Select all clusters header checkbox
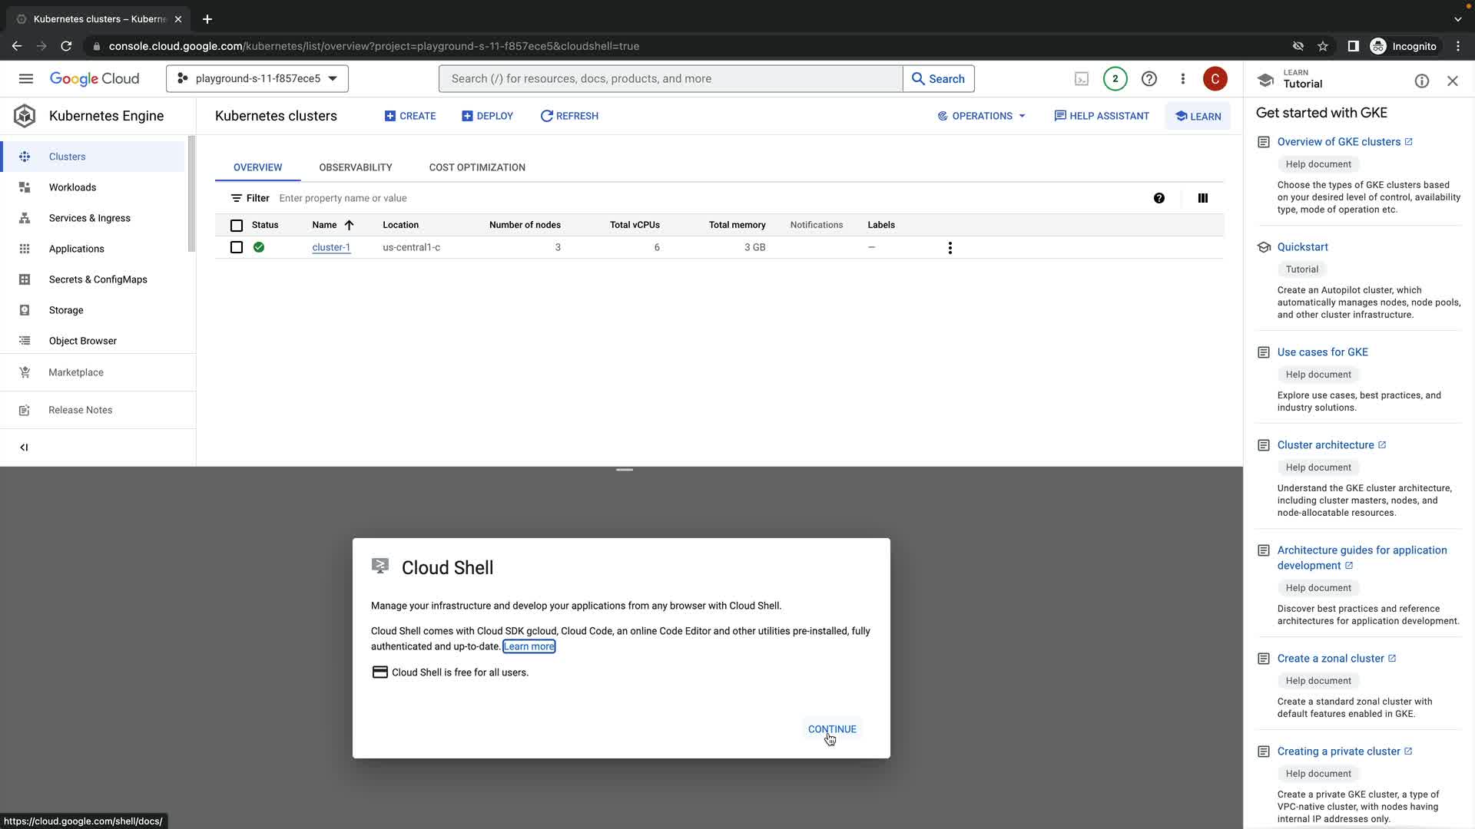 (237, 225)
